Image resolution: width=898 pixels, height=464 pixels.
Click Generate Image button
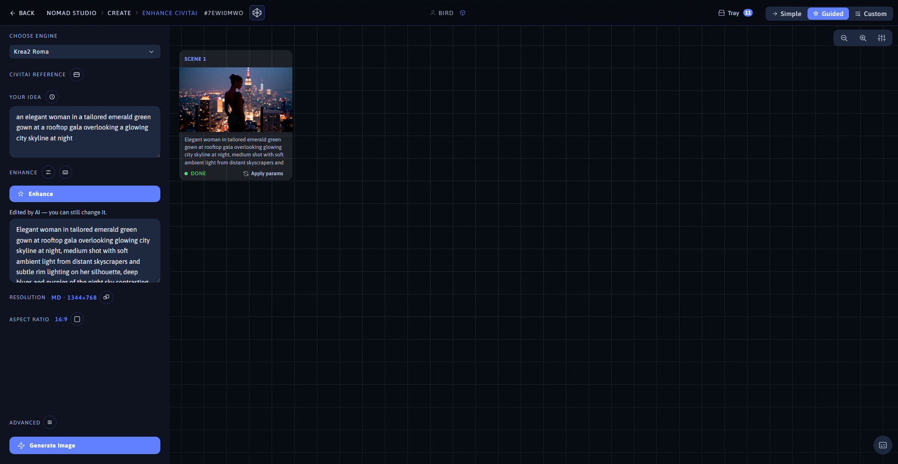tap(85, 446)
